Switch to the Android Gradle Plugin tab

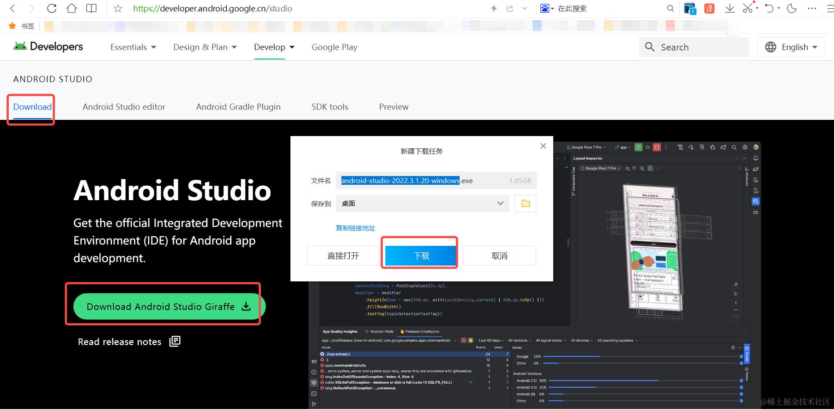coord(238,107)
